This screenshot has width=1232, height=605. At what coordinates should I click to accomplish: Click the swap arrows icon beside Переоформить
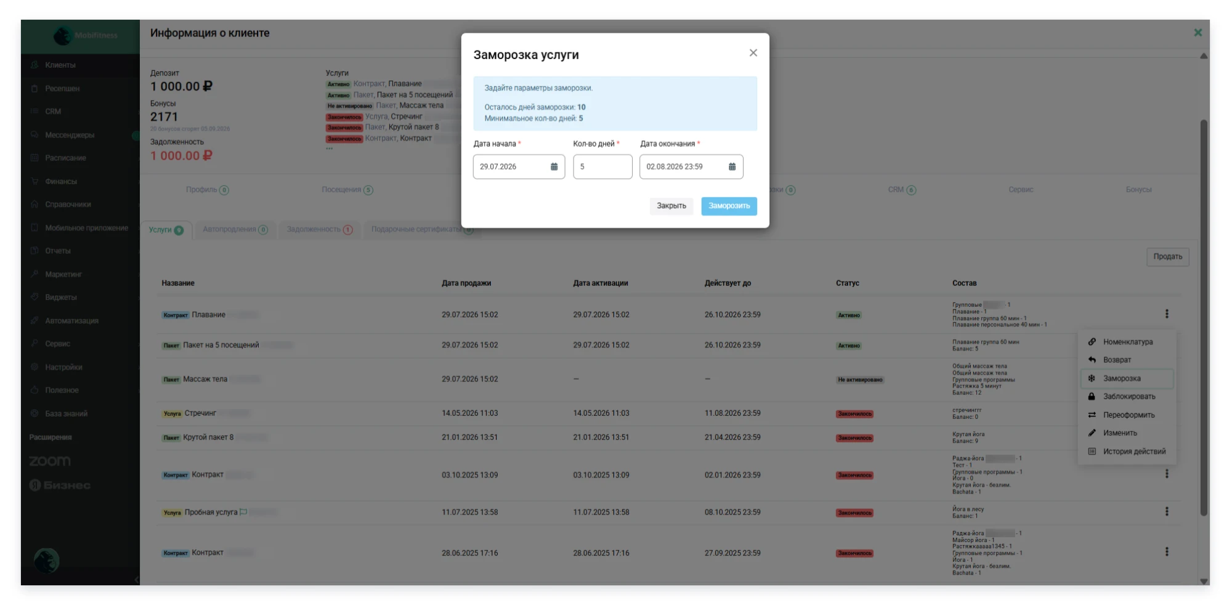point(1092,415)
